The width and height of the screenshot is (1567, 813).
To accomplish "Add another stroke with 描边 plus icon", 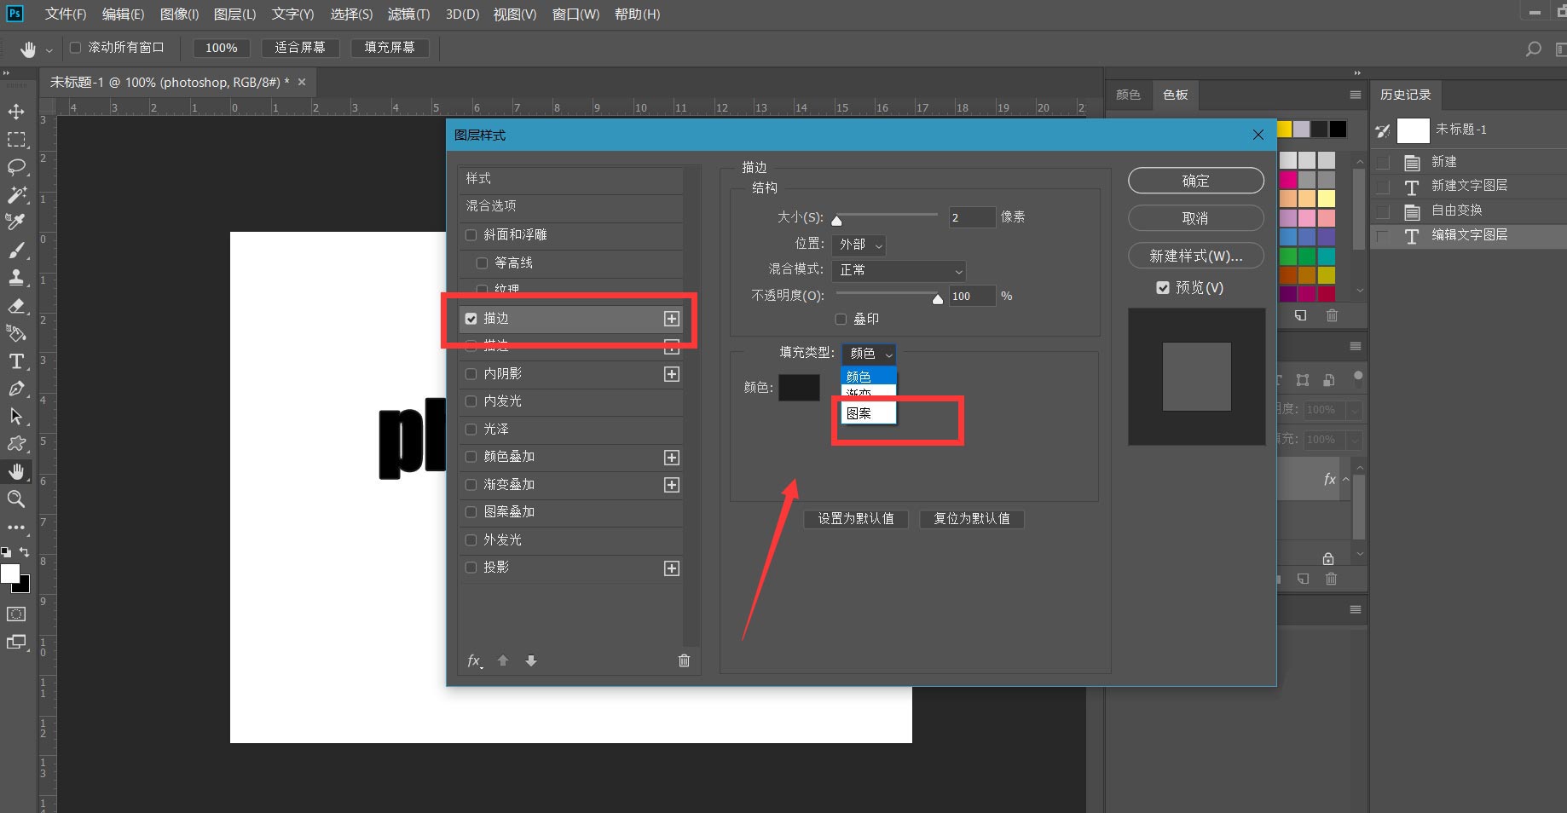I will (672, 319).
